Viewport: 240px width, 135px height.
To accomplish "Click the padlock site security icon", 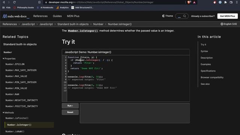I will coord(46,2).
